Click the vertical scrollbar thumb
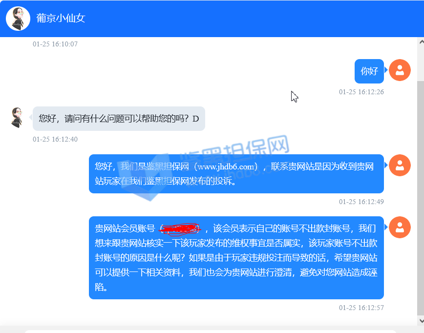Viewport: 424px width, 333px height. click(421, 199)
